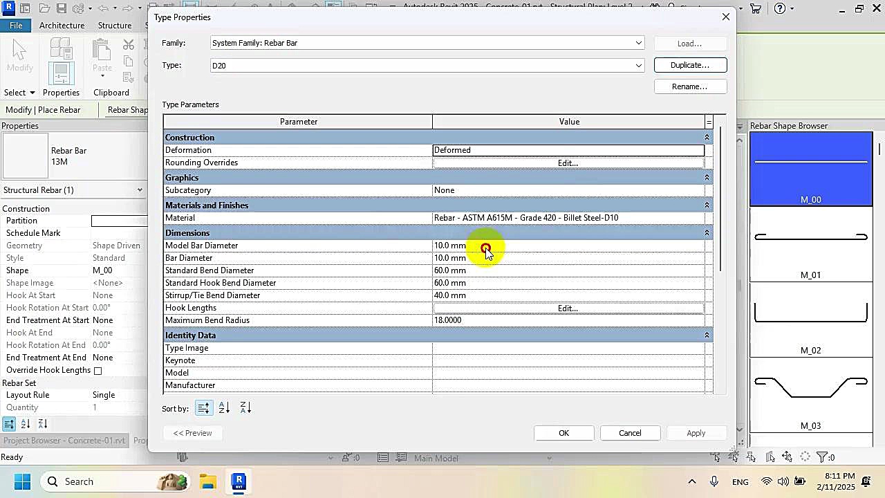Click the << Preview button
The image size is (885, 498).
click(193, 433)
